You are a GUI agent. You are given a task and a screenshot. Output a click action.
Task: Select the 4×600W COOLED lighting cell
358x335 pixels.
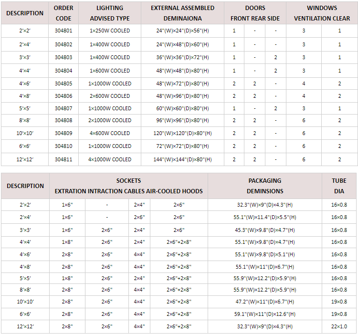[x=110, y=133]
